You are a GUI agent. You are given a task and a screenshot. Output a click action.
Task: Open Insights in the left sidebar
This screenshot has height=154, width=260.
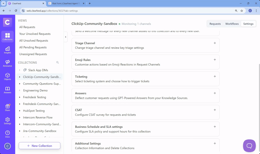pos(8,50)
